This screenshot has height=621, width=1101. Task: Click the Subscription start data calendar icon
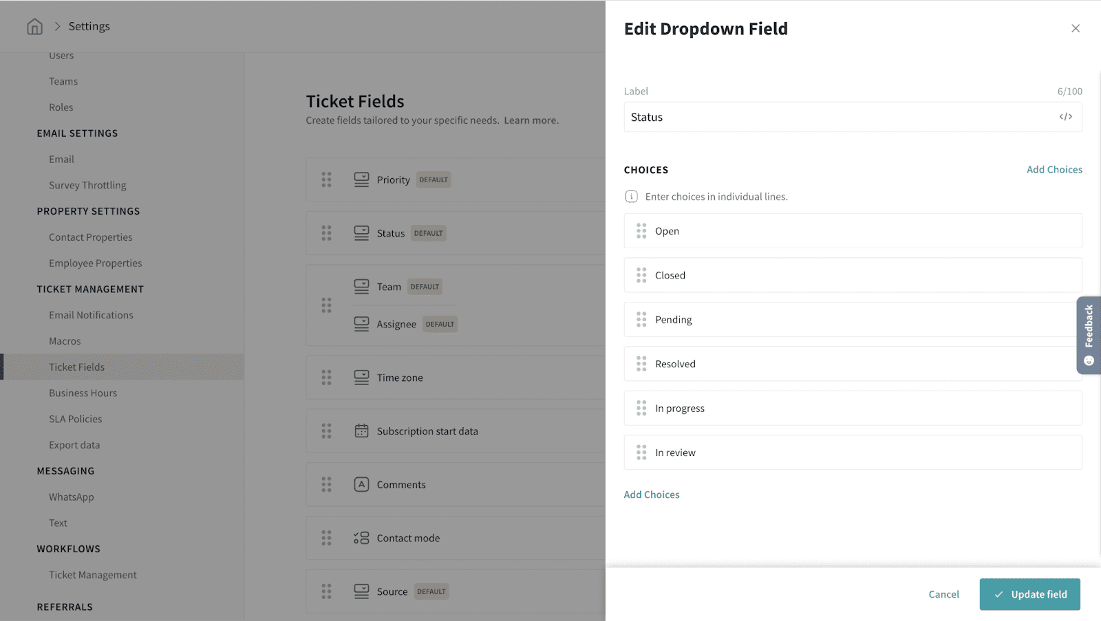point(361,431)
